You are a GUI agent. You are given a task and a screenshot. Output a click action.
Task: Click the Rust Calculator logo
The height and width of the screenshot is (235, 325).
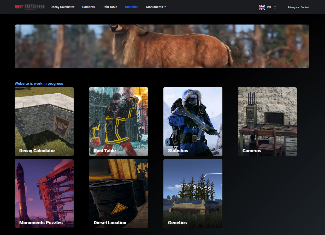coord(30,7)
